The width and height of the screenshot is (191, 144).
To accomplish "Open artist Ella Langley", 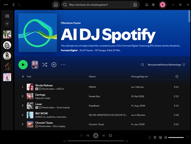I will tap(59, 126).
